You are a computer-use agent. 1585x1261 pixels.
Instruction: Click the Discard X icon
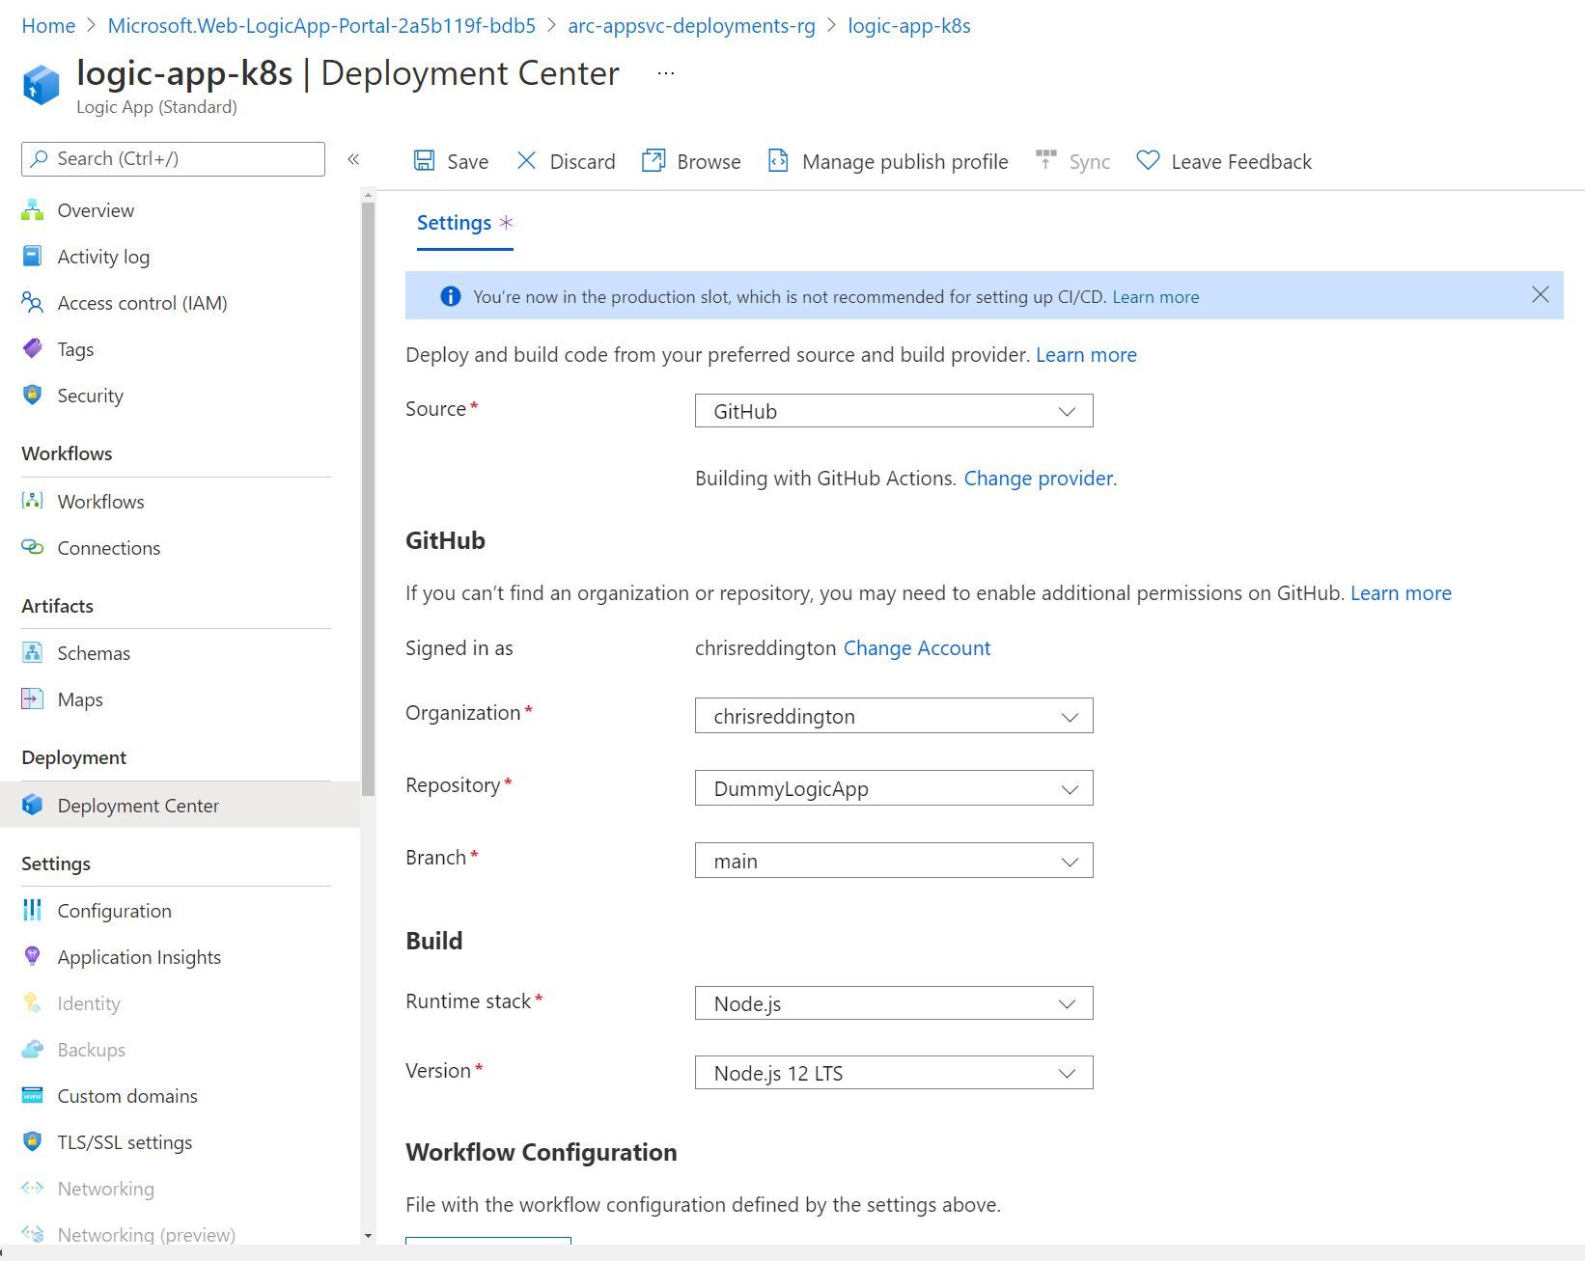[x=526, y=160]
